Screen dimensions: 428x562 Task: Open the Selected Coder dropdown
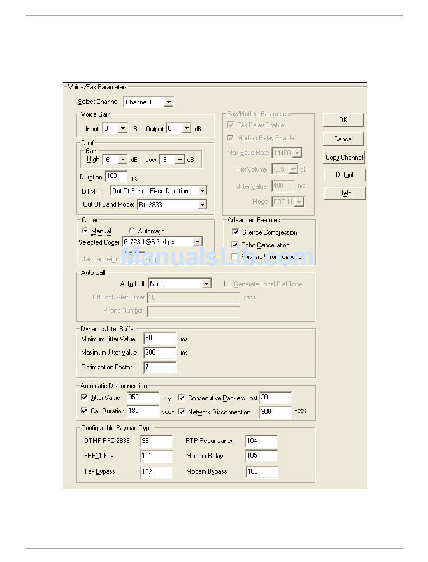[x=162, y=242]
